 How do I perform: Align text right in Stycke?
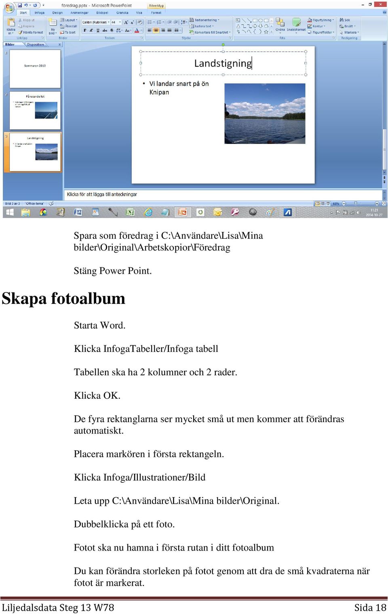pos(163,30)
